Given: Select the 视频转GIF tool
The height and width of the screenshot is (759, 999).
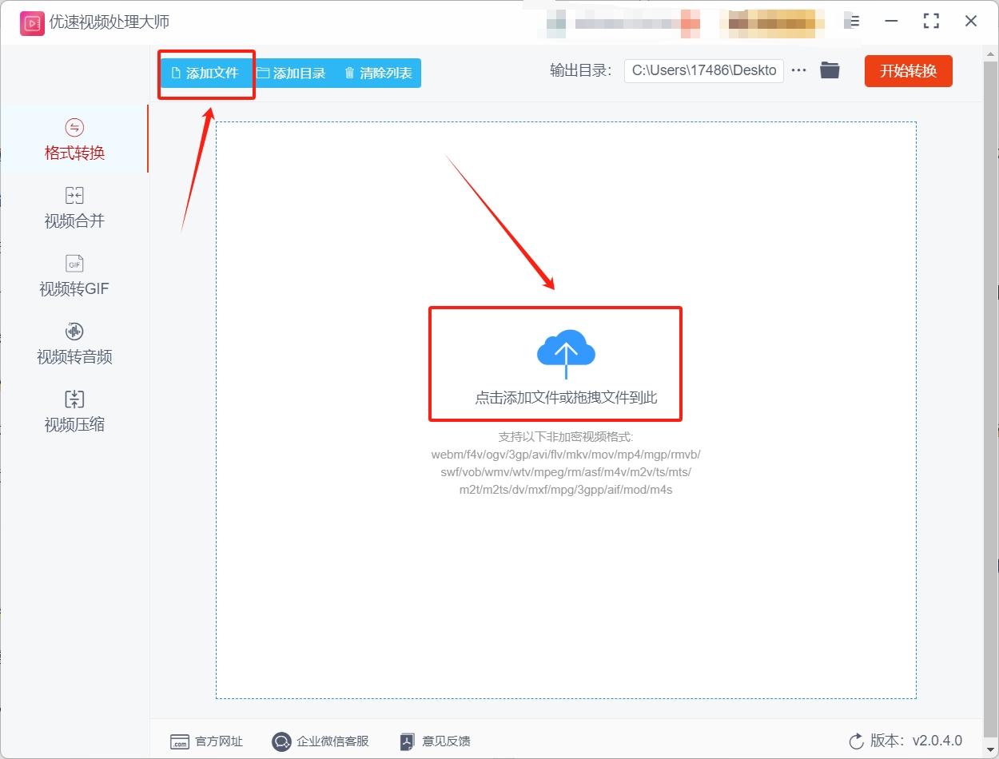Looking at the screenshot, I should coord(74,276).
